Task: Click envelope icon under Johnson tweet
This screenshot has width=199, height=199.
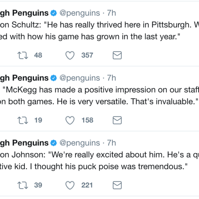Action: point(117,185)
